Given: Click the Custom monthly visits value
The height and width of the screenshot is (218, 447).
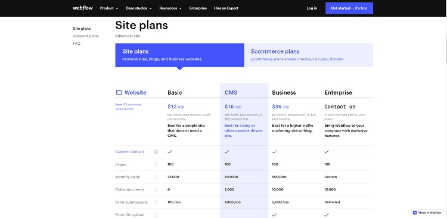Looking at the screenshot, I should 331,177.
